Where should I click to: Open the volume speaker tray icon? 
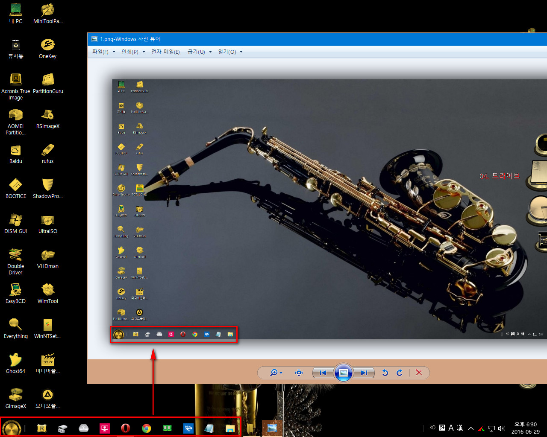tap(501, 428)
